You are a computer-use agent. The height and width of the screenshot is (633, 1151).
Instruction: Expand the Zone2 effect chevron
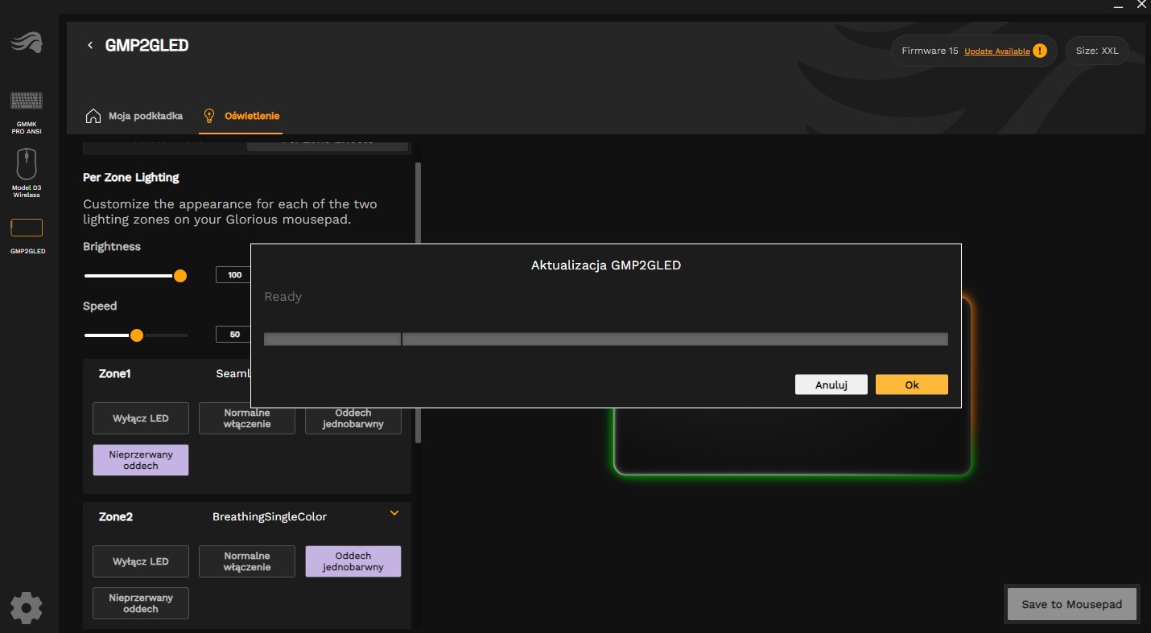coord(394,513)
